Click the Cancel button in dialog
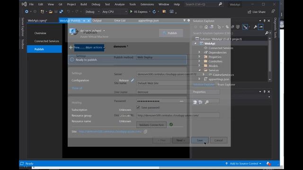Viewport: 303px width, 170px height. [219, 140]
